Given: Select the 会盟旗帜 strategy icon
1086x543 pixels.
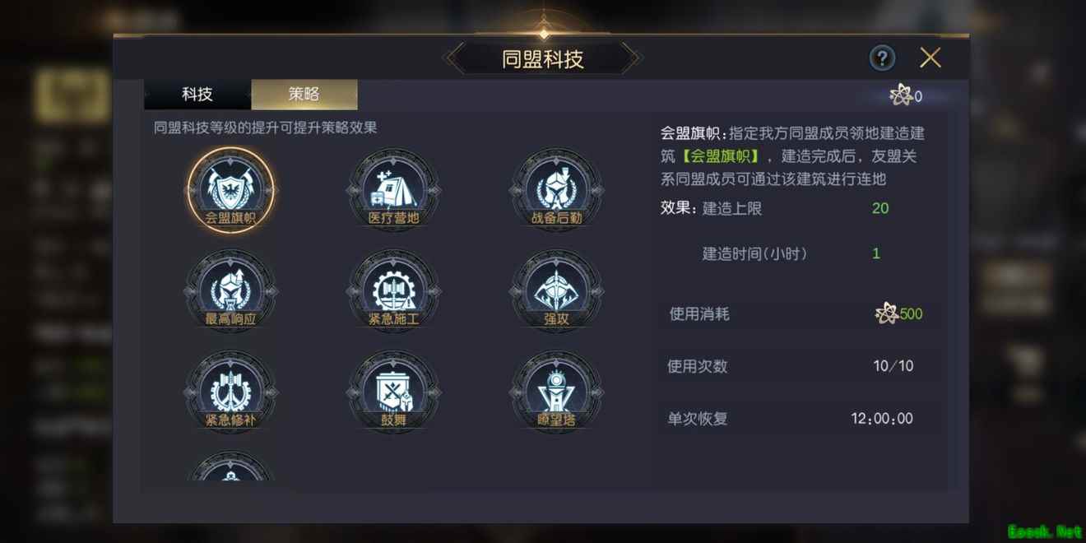Looking at the screenshot, I should 230,190.
